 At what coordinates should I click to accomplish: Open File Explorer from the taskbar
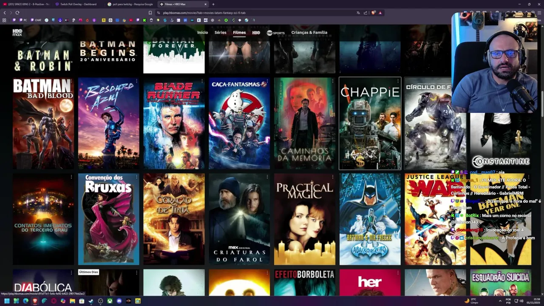click(x=72, y=301)
